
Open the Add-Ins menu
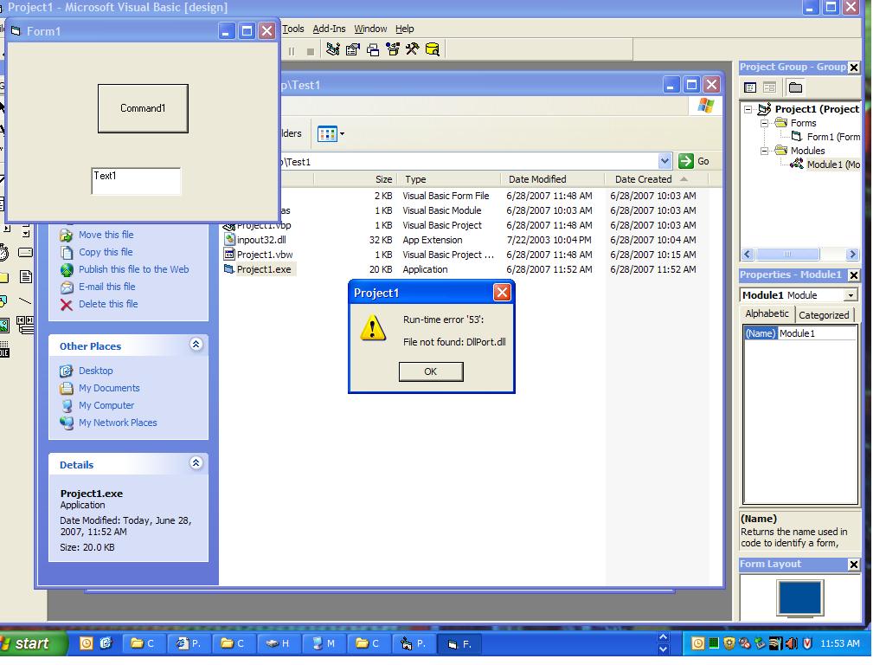pyautogui.click(x=329, y=29)
